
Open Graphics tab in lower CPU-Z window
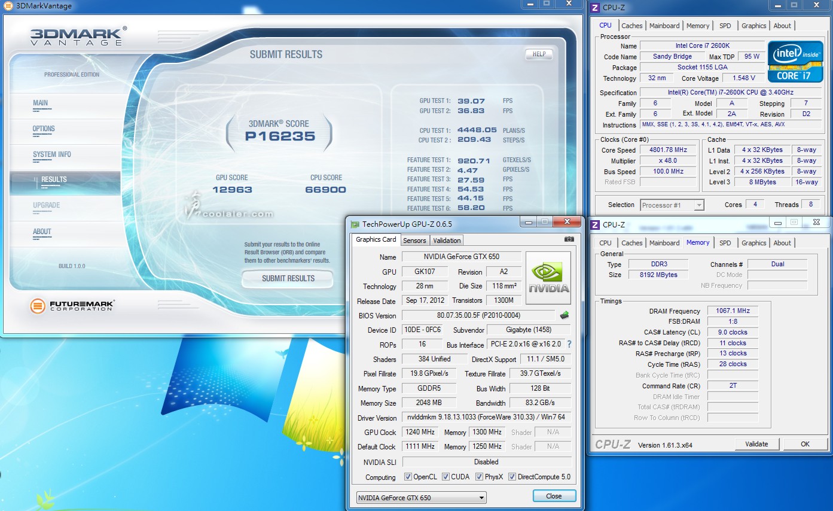[x=753, y=243]
